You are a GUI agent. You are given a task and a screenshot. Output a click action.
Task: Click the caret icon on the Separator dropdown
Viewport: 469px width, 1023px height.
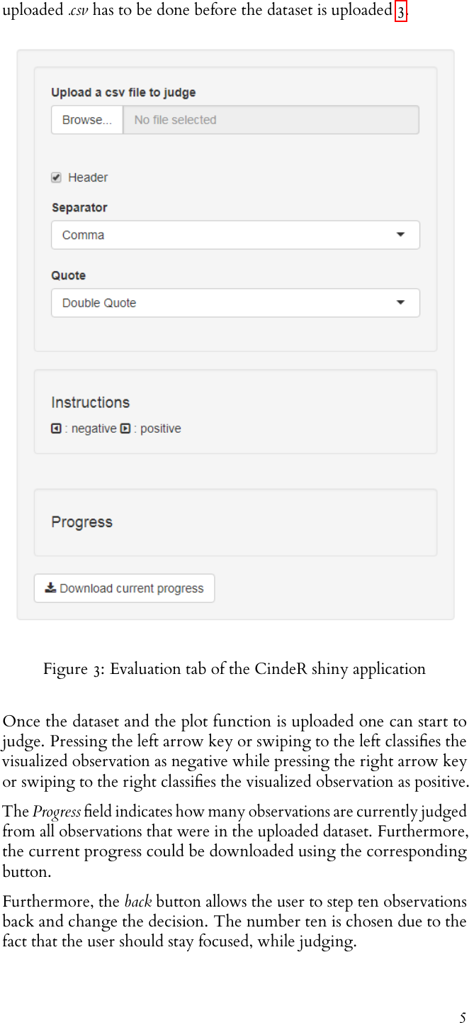pos(400,234)
